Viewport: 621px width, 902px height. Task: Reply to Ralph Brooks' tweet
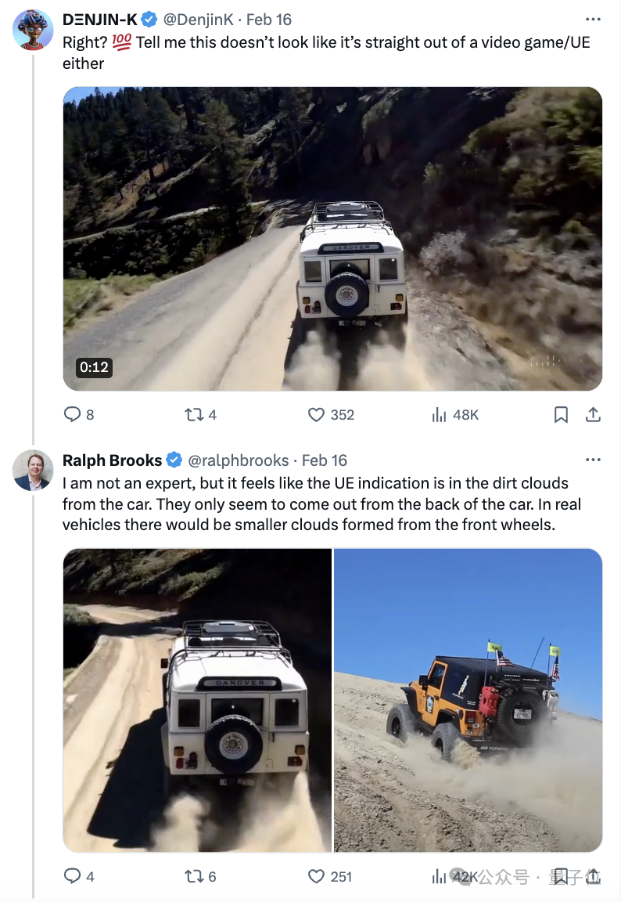pos(73,876)
